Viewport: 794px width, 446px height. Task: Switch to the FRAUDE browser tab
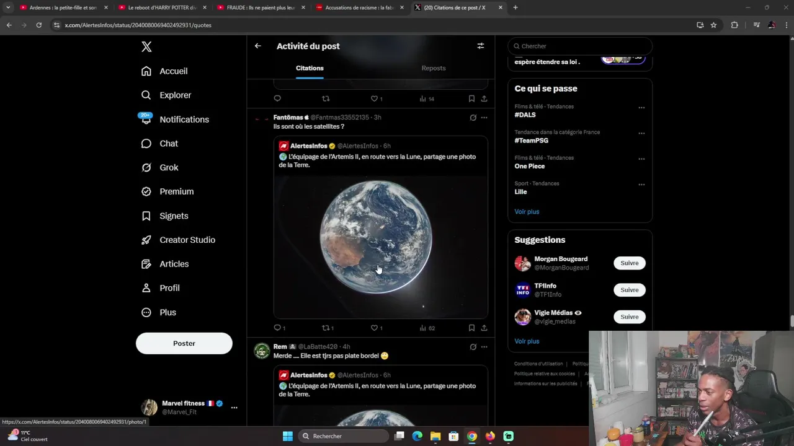click(x=261, y=7)
